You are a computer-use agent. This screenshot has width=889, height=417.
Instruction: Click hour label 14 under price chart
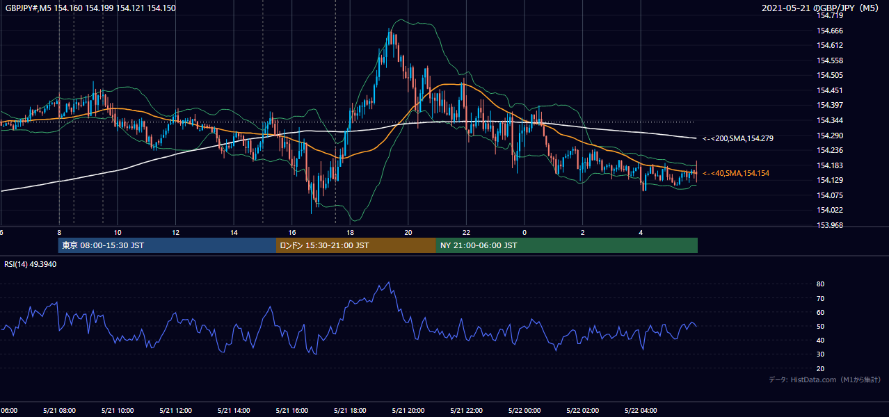pos(234,233)
